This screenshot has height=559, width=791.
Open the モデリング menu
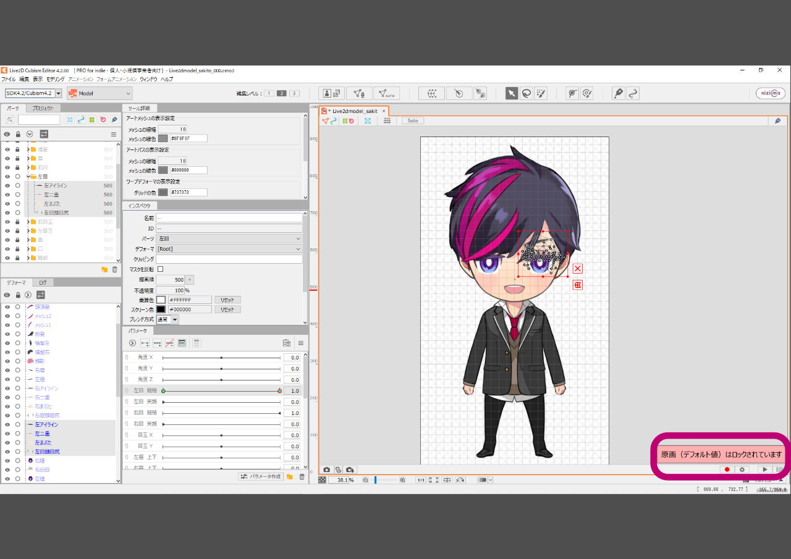pos(56,79)
